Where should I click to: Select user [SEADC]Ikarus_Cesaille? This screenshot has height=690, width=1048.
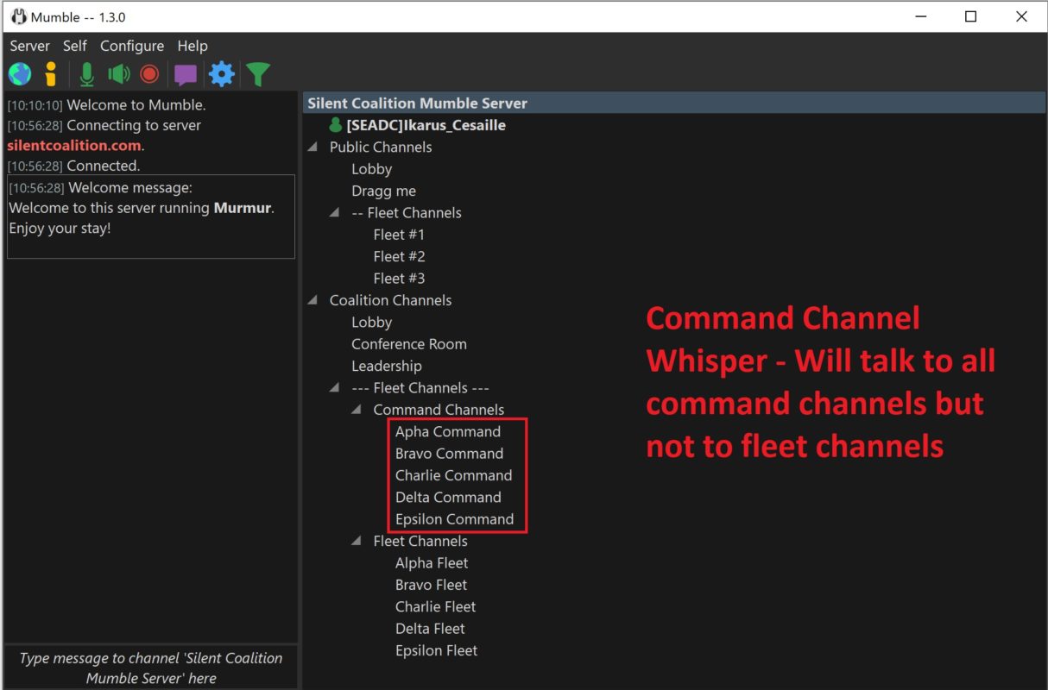tap(426, 125)
